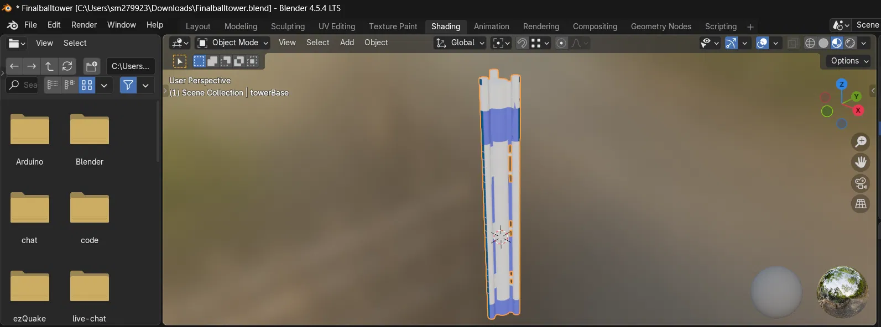The height and width of the screenshot is (327, 881).
Task: Switch to horizontal list display
Action: tap(70, 85)
